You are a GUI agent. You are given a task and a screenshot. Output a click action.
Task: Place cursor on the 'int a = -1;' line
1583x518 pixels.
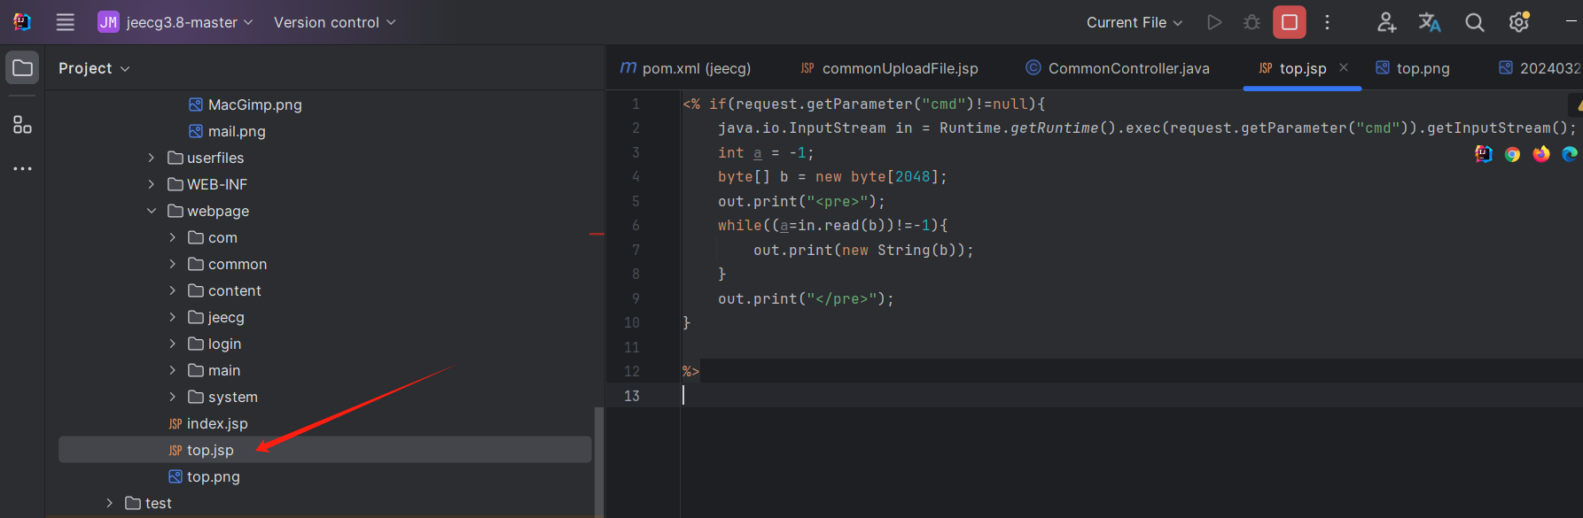[766, 153]
